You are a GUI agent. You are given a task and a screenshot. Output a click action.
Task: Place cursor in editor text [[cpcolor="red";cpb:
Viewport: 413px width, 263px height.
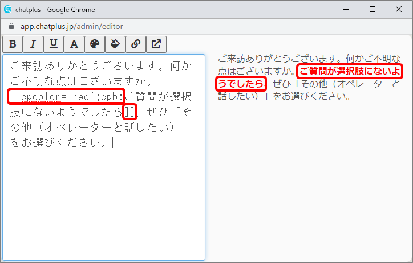coord(67,97)
